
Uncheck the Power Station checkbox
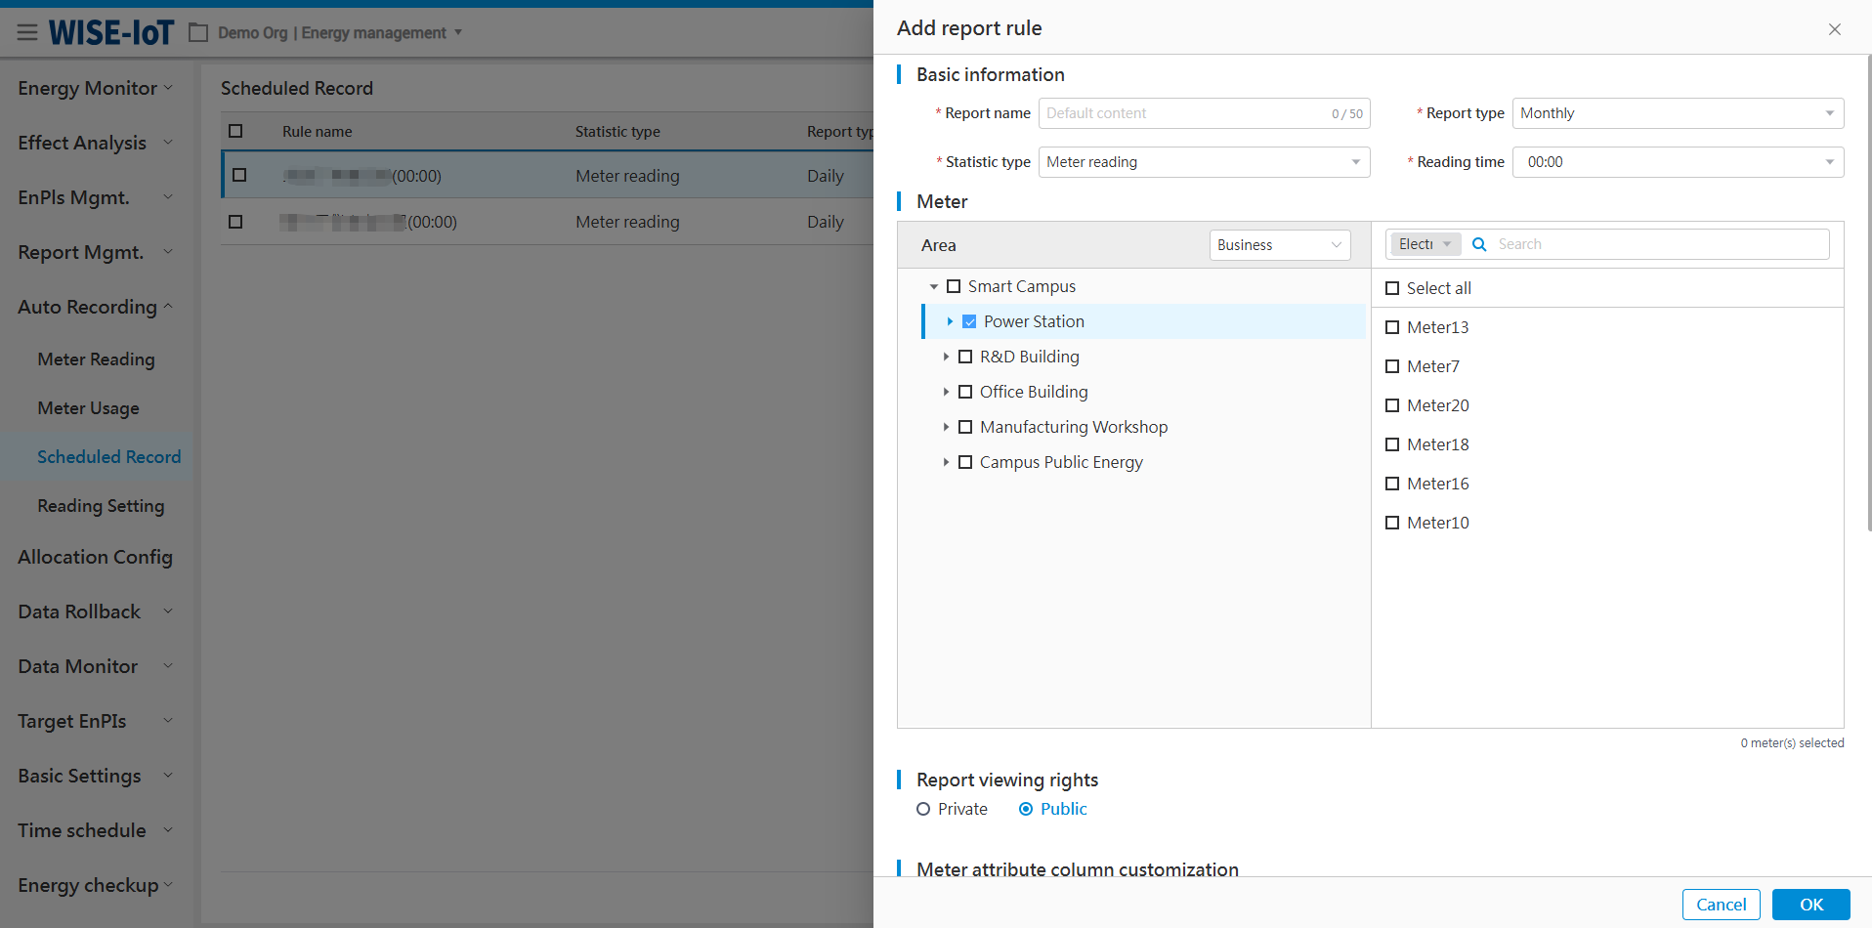coord(969,321)
